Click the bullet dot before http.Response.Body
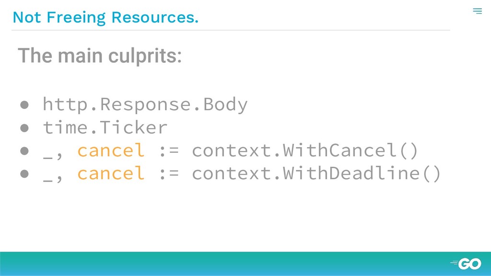 (x=24, y=105)
